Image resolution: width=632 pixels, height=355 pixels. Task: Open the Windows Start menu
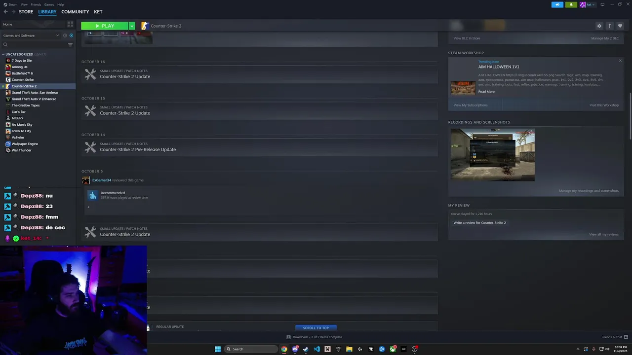[x=218, y=349]
